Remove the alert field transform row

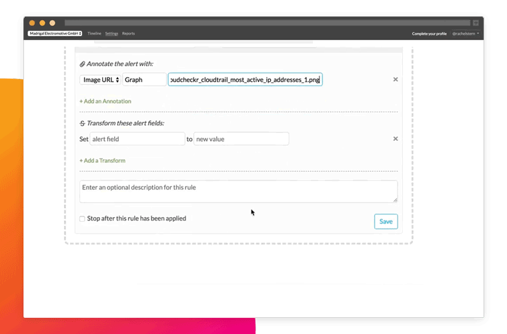click(395, 139)
